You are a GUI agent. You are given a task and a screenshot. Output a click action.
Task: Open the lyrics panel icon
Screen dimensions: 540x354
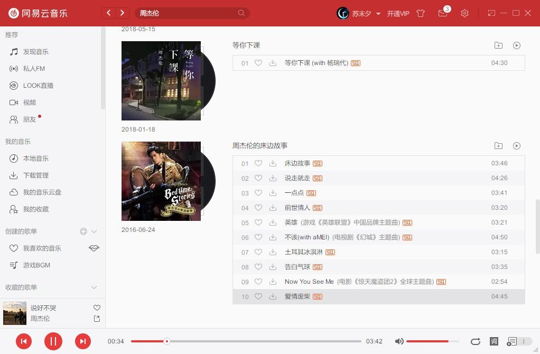pos(494,341)
